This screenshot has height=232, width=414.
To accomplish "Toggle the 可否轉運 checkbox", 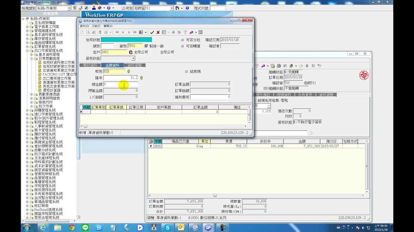I will [x=182, y=46].
